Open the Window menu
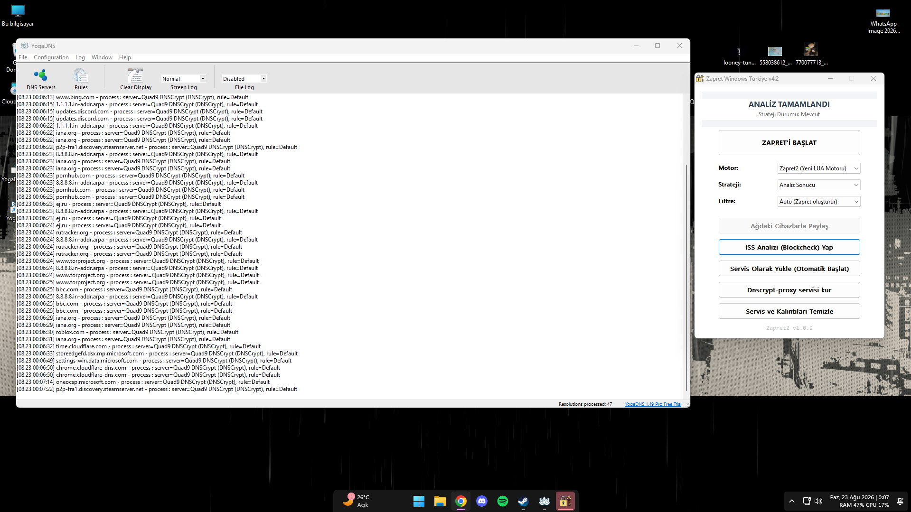Image resolution: width=911 pixels, height=512 pixels. pyautogui.click(x=102, y=57)
